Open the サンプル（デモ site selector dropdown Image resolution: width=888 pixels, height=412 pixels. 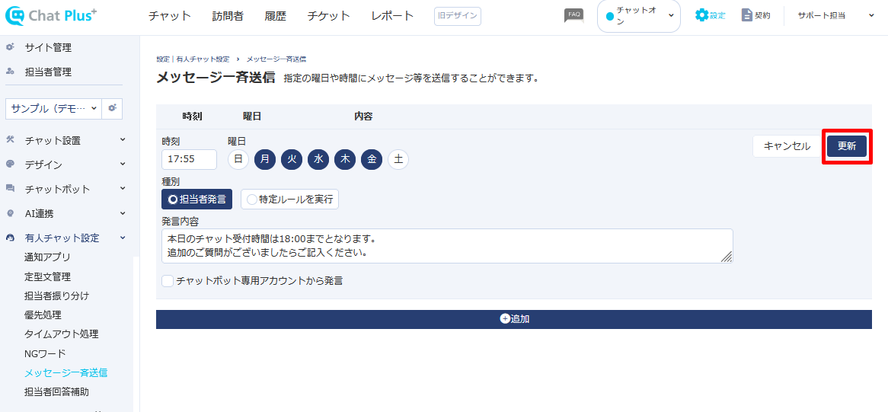(53, 108)
